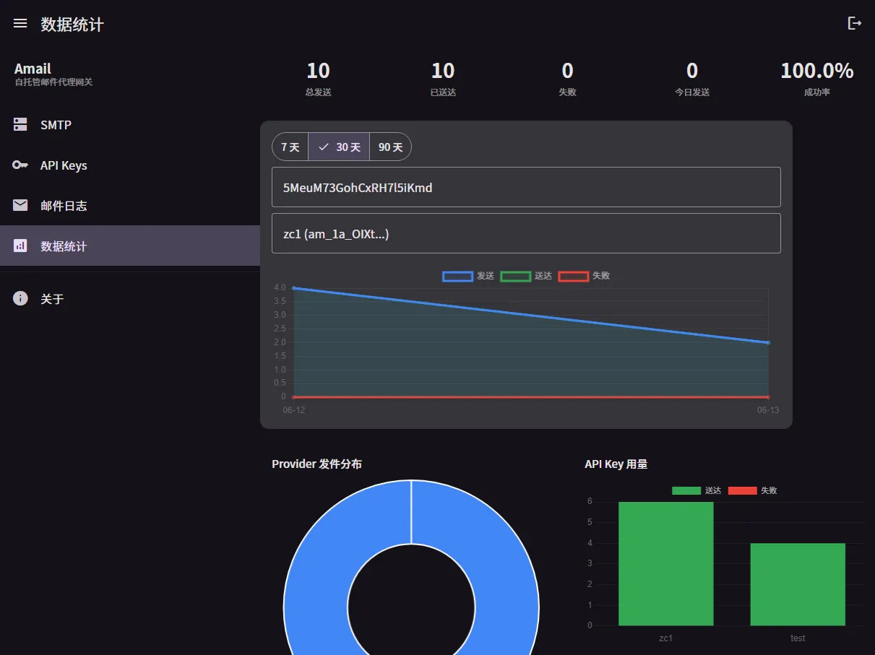Click the test green bar
Screen dimensions: 875x655
798,584
